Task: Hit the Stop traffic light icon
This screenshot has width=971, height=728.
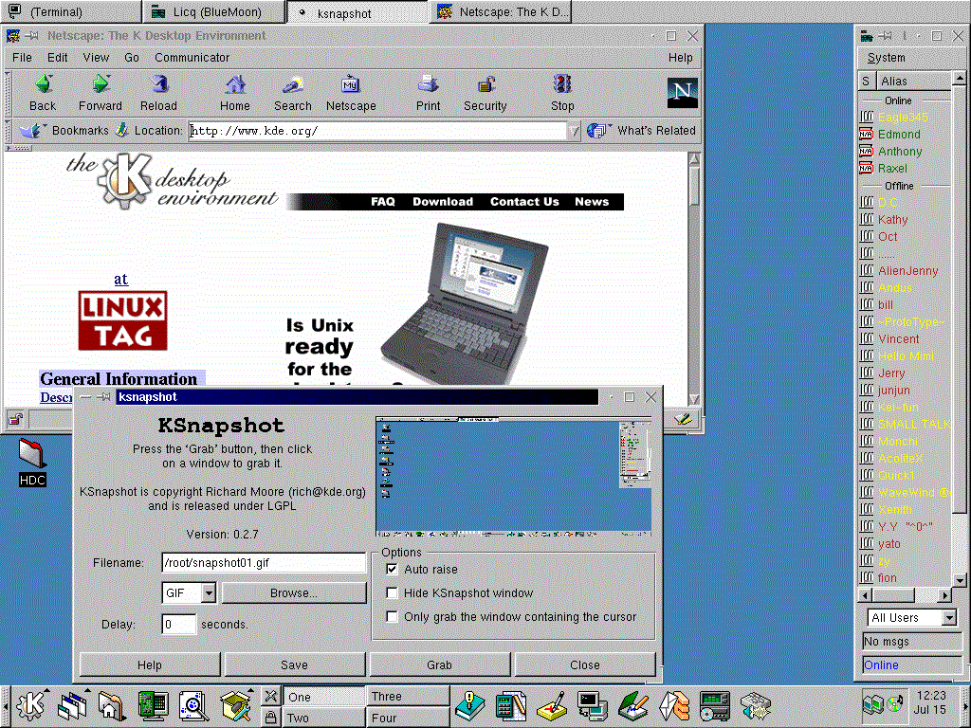Action: 562,85
